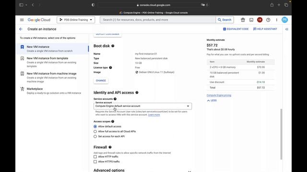Click the Boot disk help icon
This screenshot has width=307, height=172.
tap(113, 46)
